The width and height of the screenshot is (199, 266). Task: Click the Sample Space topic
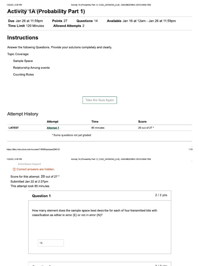pos(23,61)
